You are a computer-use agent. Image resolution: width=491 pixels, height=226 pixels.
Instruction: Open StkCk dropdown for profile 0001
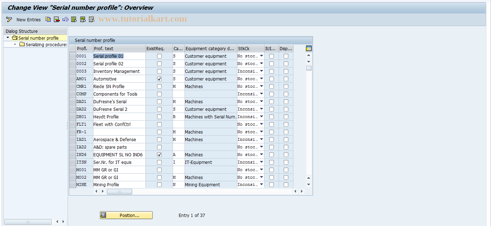pyautogui.click(x=261, y=56)
